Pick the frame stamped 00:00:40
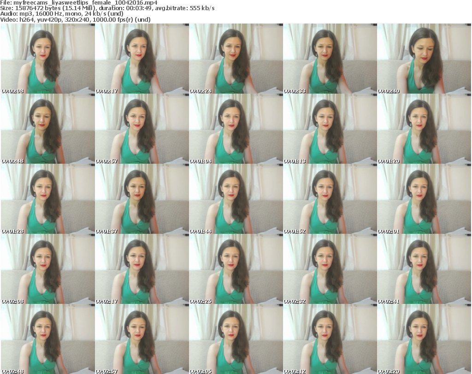Image resolution: width=472 pixels, height=374 pixels. pyautogui.click(x=424, y=59)
